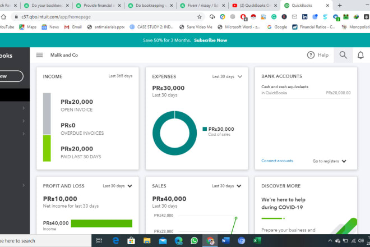The width and height of the screenshot is (370, 247).
Task: Click the cloud download extension icon
Action: pyautogui.click(x=212, y=17)
